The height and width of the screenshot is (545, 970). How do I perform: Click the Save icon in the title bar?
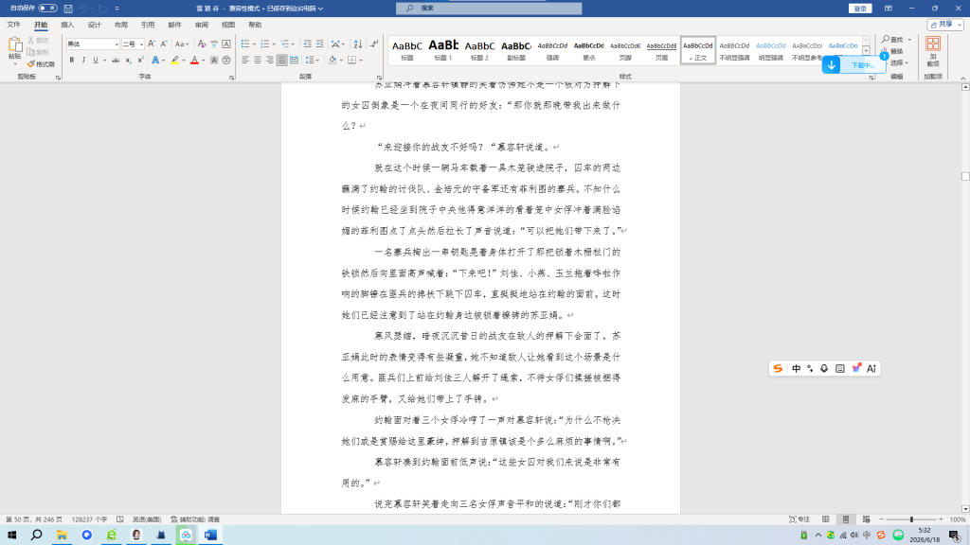68,9
